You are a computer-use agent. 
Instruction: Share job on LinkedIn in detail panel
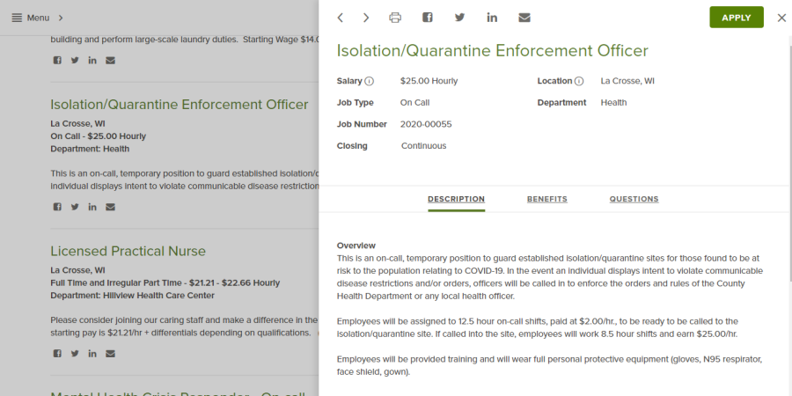click(492, 18)
